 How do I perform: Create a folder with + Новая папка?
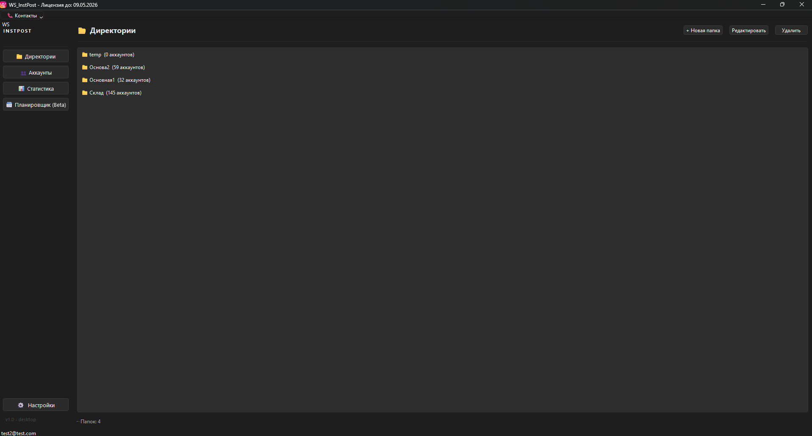click(x=703, y=31)
